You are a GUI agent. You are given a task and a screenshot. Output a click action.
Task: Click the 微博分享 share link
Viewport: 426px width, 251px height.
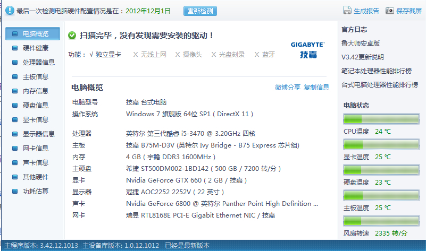288,87
